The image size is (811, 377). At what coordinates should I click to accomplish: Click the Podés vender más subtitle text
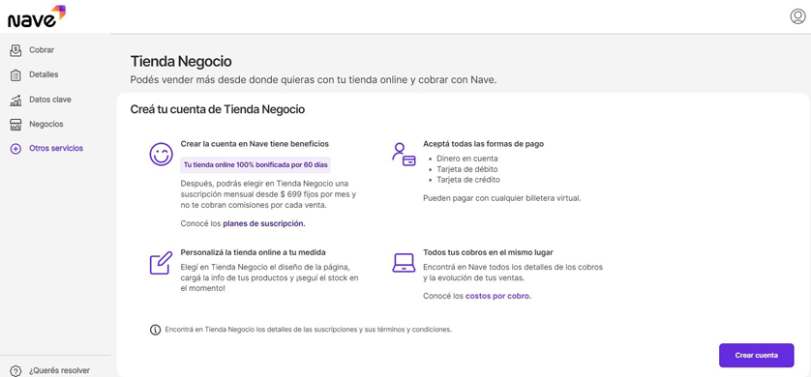tap(314, 80)
